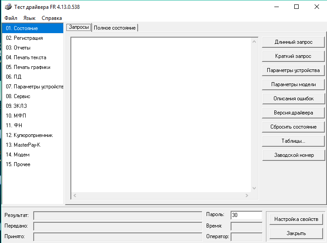The height and width of the screenshot is (243, 327).
Task: Go to 04. Печать текста
Action: click(x=33, y=57)
